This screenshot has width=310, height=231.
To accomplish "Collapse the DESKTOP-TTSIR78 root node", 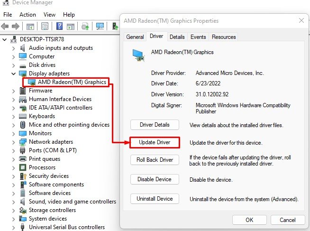I will pyautogui.click(x=4, y=39).
